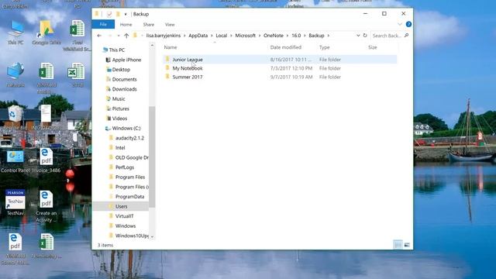Viewport: 496px width, 279px height.
Task: Click navigation pane scroll up arrow
Action: 152,46
